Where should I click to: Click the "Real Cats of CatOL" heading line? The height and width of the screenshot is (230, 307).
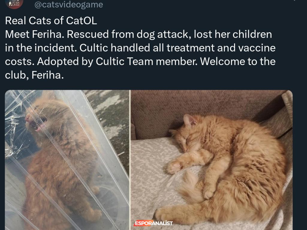(51, 21)
